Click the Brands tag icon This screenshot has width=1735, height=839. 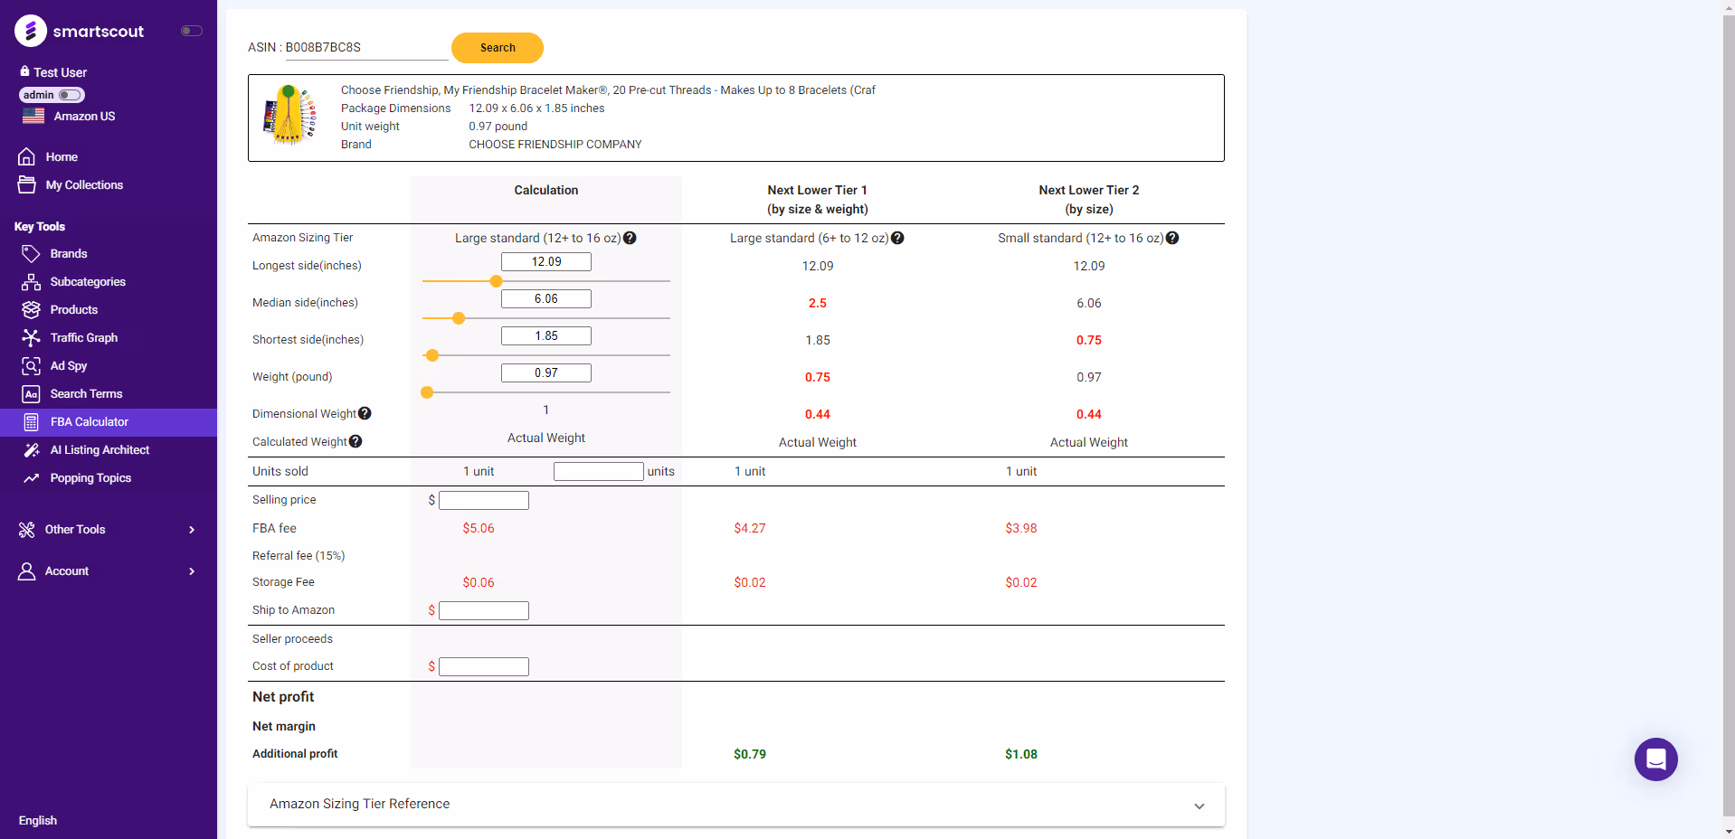[x=31, y=253]
